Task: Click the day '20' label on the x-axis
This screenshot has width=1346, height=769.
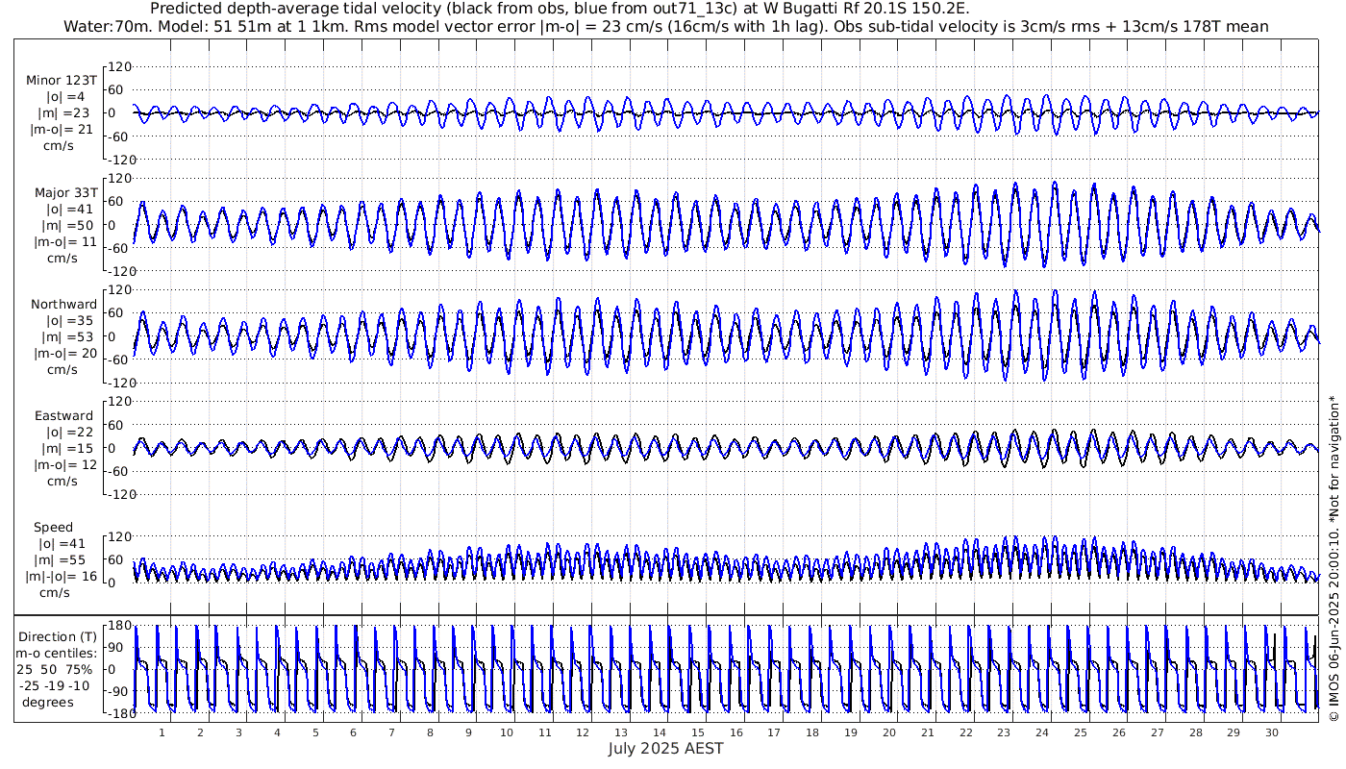Action: point(888,732)
